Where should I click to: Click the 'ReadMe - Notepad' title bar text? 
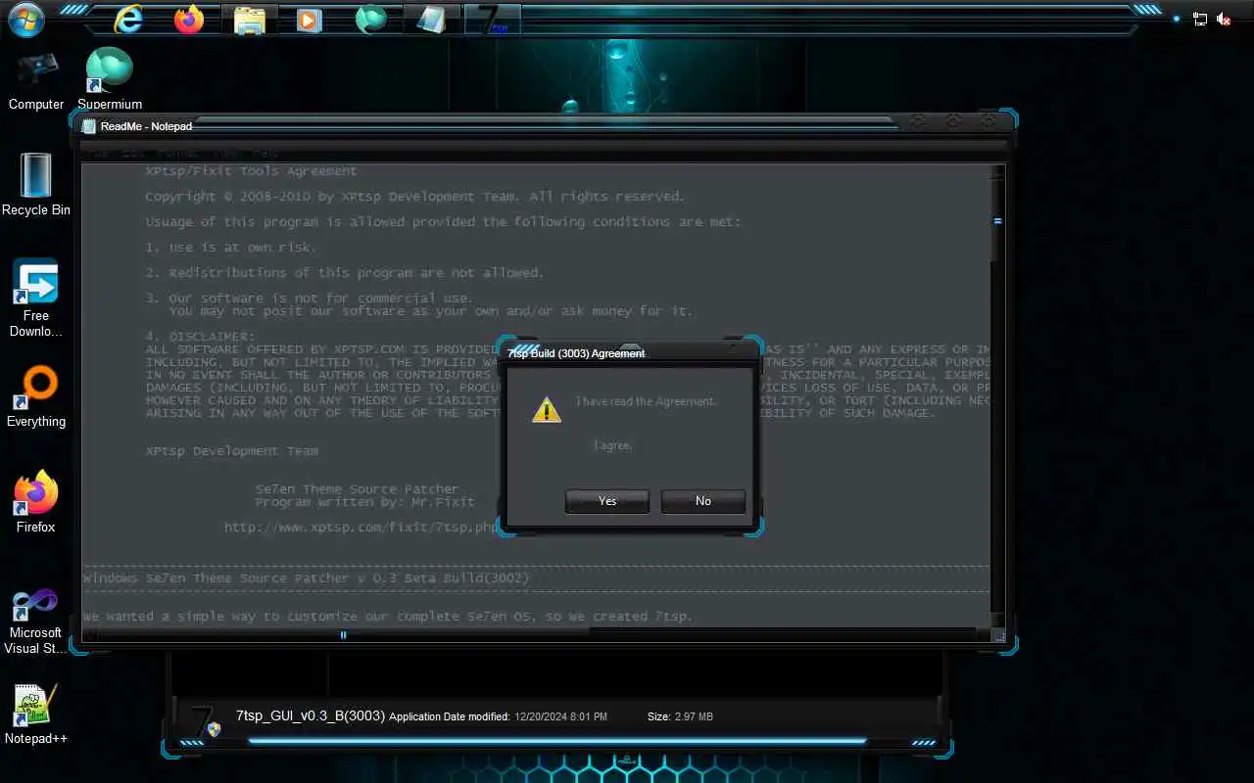point(146,126)
